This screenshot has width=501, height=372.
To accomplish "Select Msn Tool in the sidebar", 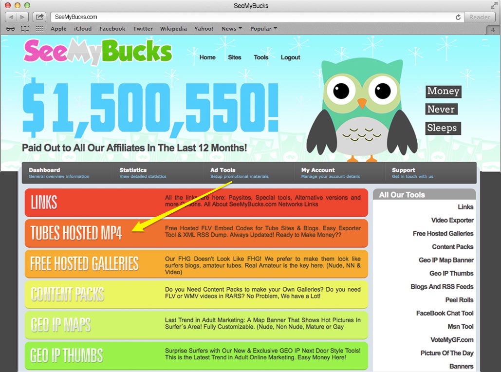I will tap(461, 326).
